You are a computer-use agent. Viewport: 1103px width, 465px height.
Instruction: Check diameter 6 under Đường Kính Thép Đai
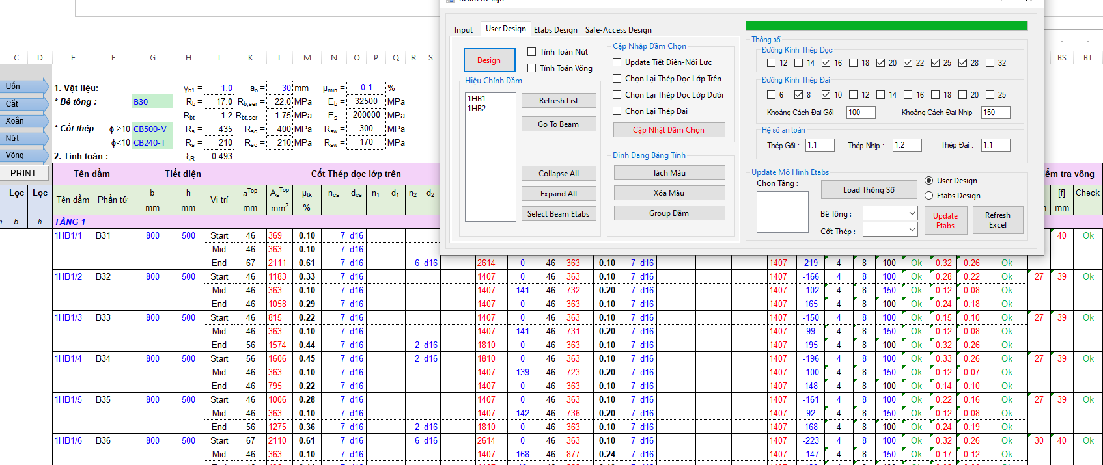[x=772, y=95]
